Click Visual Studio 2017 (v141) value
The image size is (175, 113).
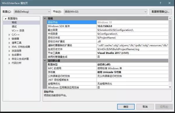tap(132, 53)
